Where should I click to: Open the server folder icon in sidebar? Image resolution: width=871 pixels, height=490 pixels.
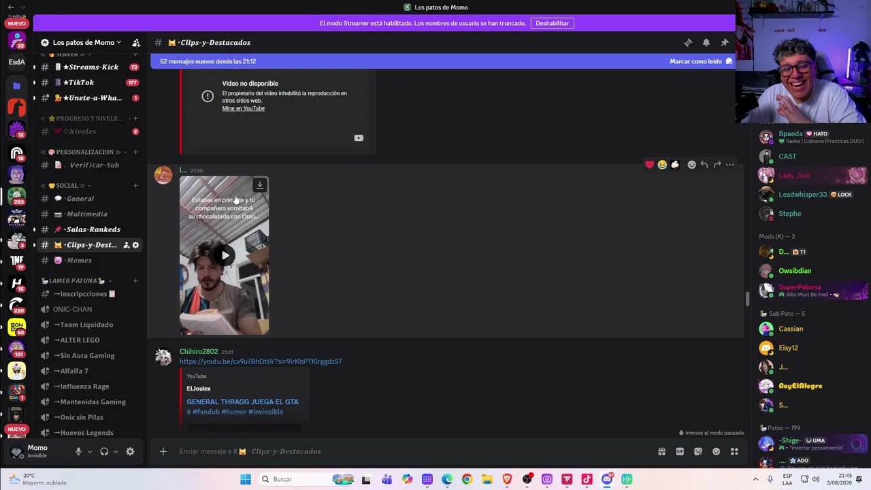[17, 86]
